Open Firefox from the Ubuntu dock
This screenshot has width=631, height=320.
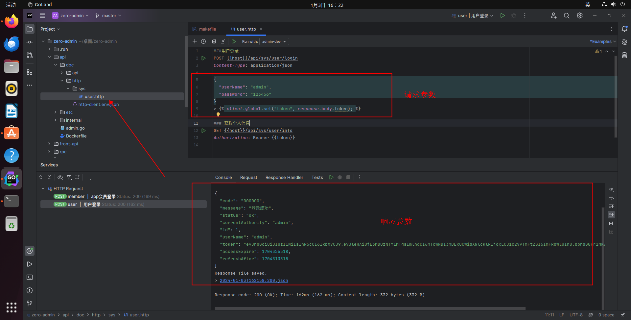click(12, 22)
